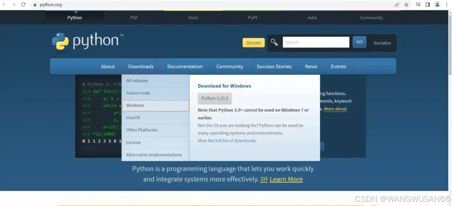Switch to the Docs top tab

pyautogui.click(x=193, y=18)
